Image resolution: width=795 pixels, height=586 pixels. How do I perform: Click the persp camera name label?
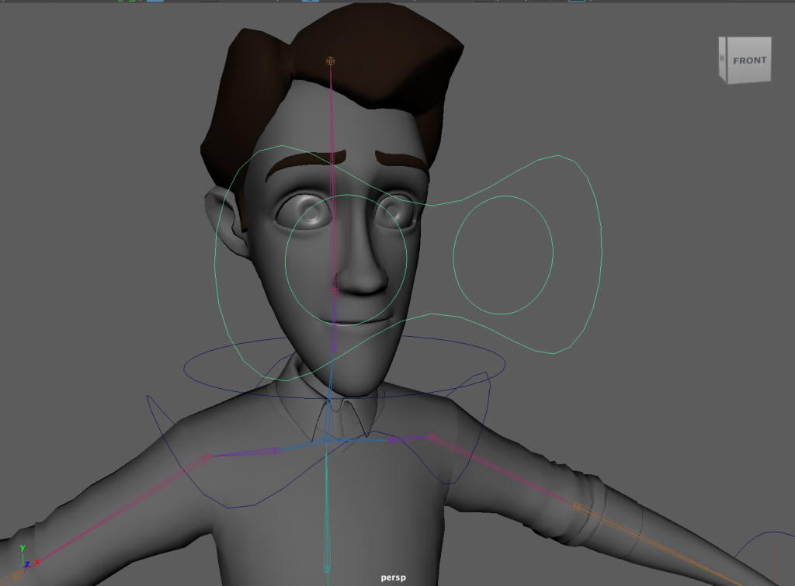394,577
